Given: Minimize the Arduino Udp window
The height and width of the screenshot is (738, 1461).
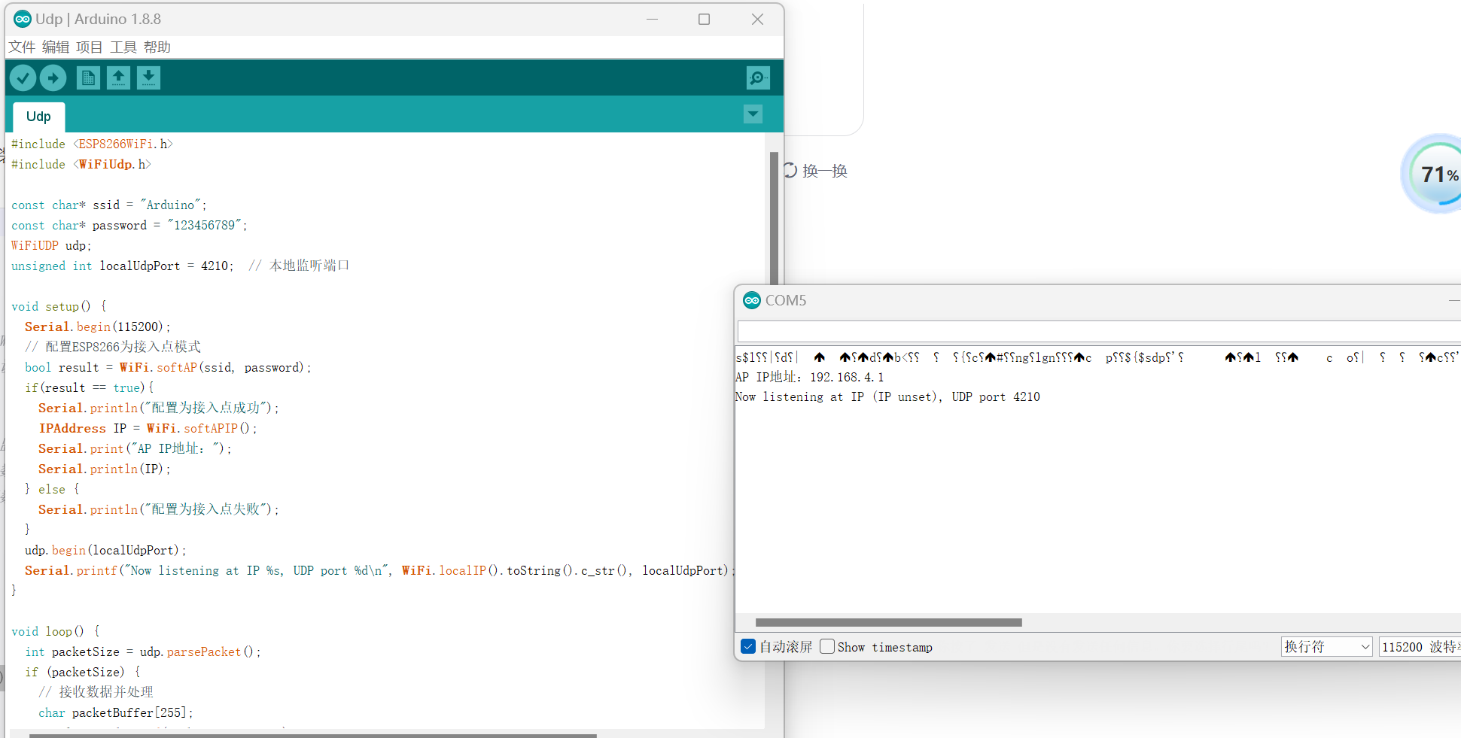Looking at the screenshot, I should (x=652, y=19).
